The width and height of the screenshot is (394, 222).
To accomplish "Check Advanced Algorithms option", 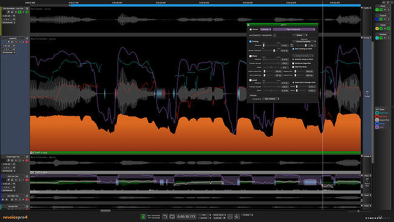I will click(293, 63).
